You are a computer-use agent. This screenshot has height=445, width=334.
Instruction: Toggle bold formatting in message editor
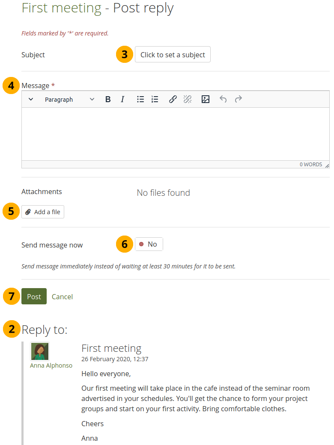pos(108,99)
